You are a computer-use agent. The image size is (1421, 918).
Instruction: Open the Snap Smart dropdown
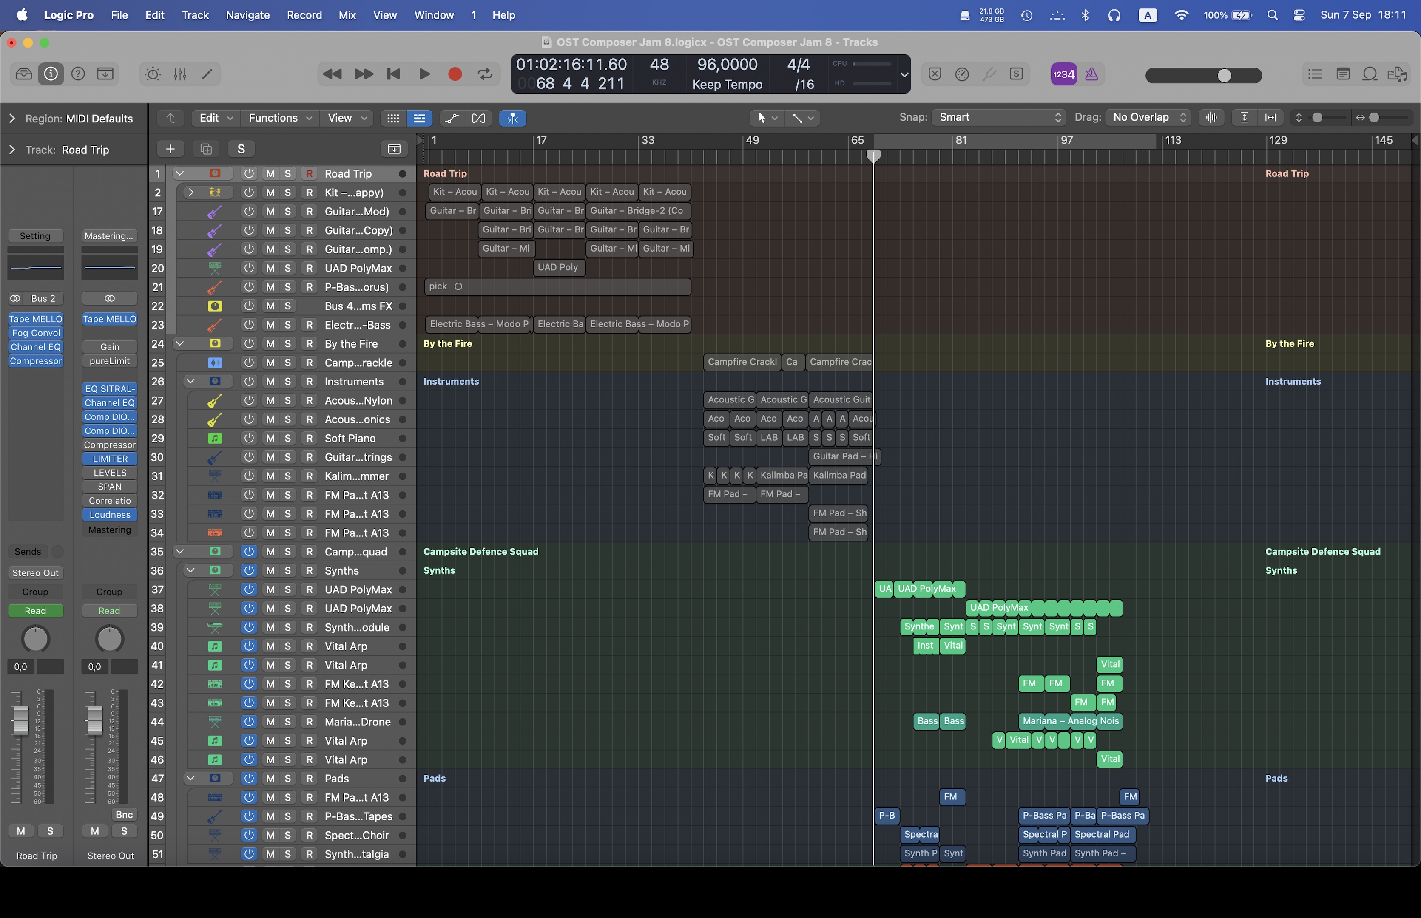[x=999, y=117]
